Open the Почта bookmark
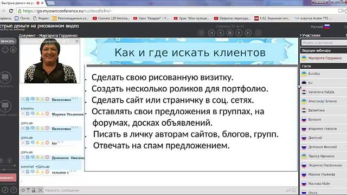The width and height of the screenshot is (347, 195). click(22, 18)
